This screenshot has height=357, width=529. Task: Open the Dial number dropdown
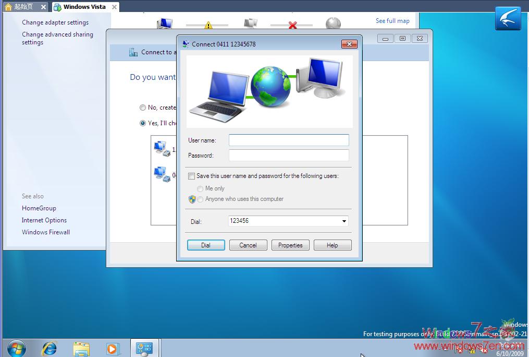[x=343, y=221]
